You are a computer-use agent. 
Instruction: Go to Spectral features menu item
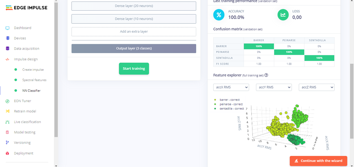click(34, 80)
